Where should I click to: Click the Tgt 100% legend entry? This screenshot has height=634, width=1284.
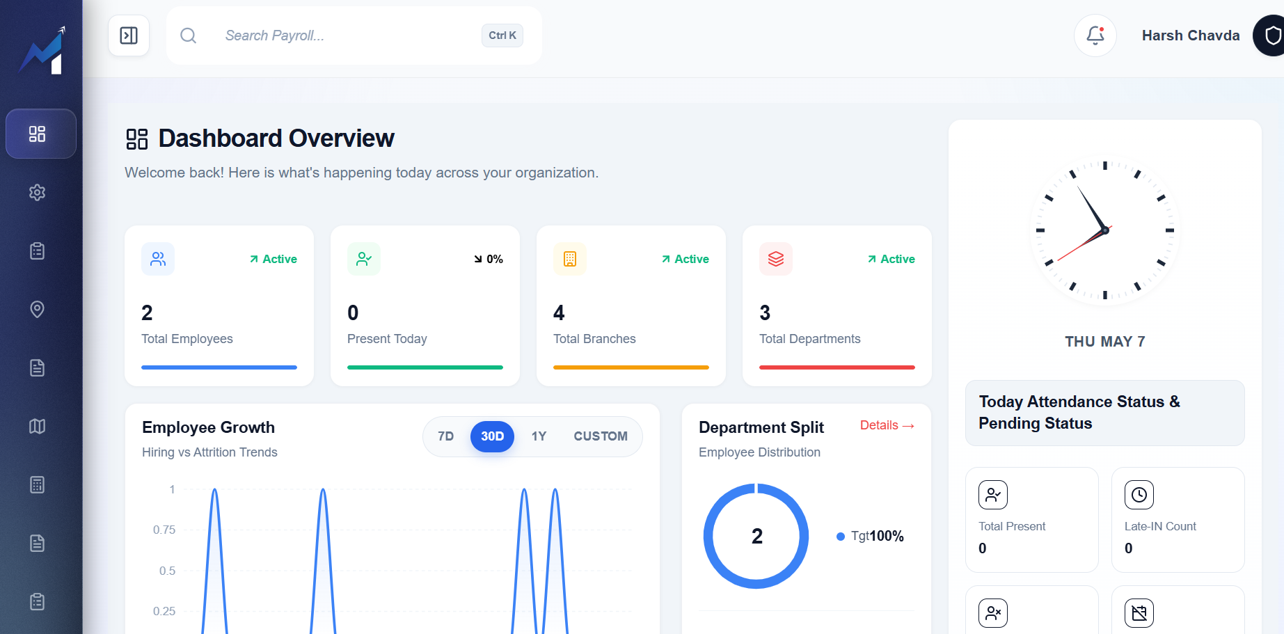click(x=870, y=536)
